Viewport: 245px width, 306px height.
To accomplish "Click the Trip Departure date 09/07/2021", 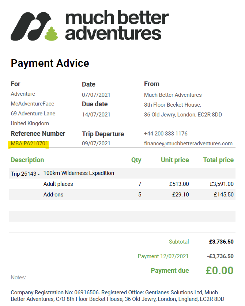I will (96, 144).
